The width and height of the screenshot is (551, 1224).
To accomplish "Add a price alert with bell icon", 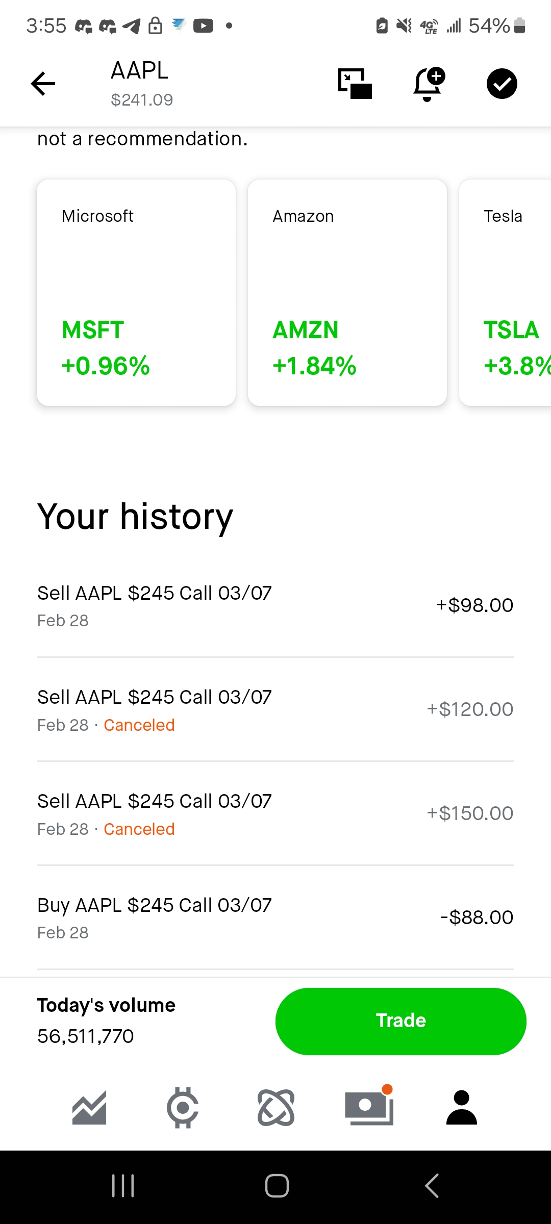I will point(428,84).
